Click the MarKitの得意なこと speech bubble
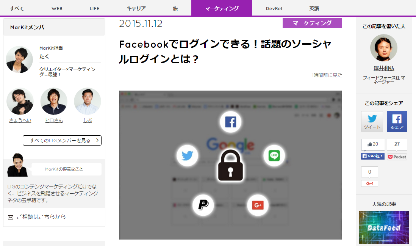The width and height of the screenshot is (416, 246). (x=66, y=169)
